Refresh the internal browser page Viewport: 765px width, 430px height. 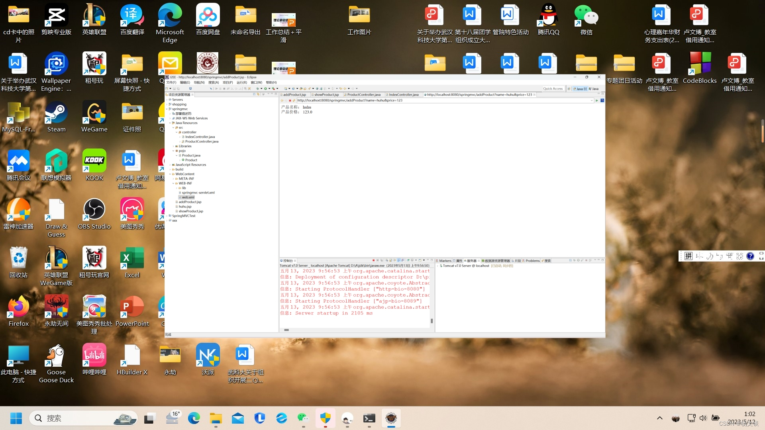[294, 100]
